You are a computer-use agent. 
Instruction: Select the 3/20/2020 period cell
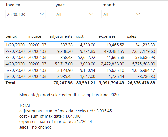tap(15, 58)
